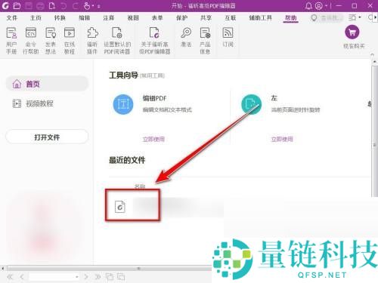Select the 帮助 ribbon tab
Screen dimensions: 378x283
(290, 18)
